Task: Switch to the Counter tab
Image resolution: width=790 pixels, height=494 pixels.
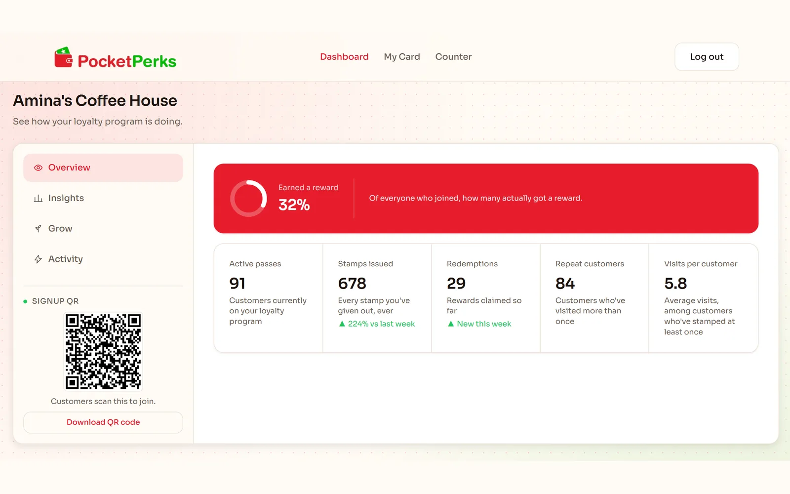Action: click(x=453, y=57)
